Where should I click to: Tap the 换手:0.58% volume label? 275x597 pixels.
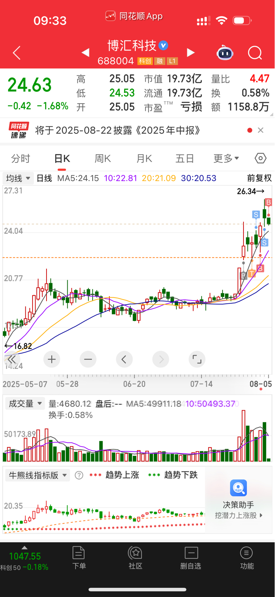(71, 415)
